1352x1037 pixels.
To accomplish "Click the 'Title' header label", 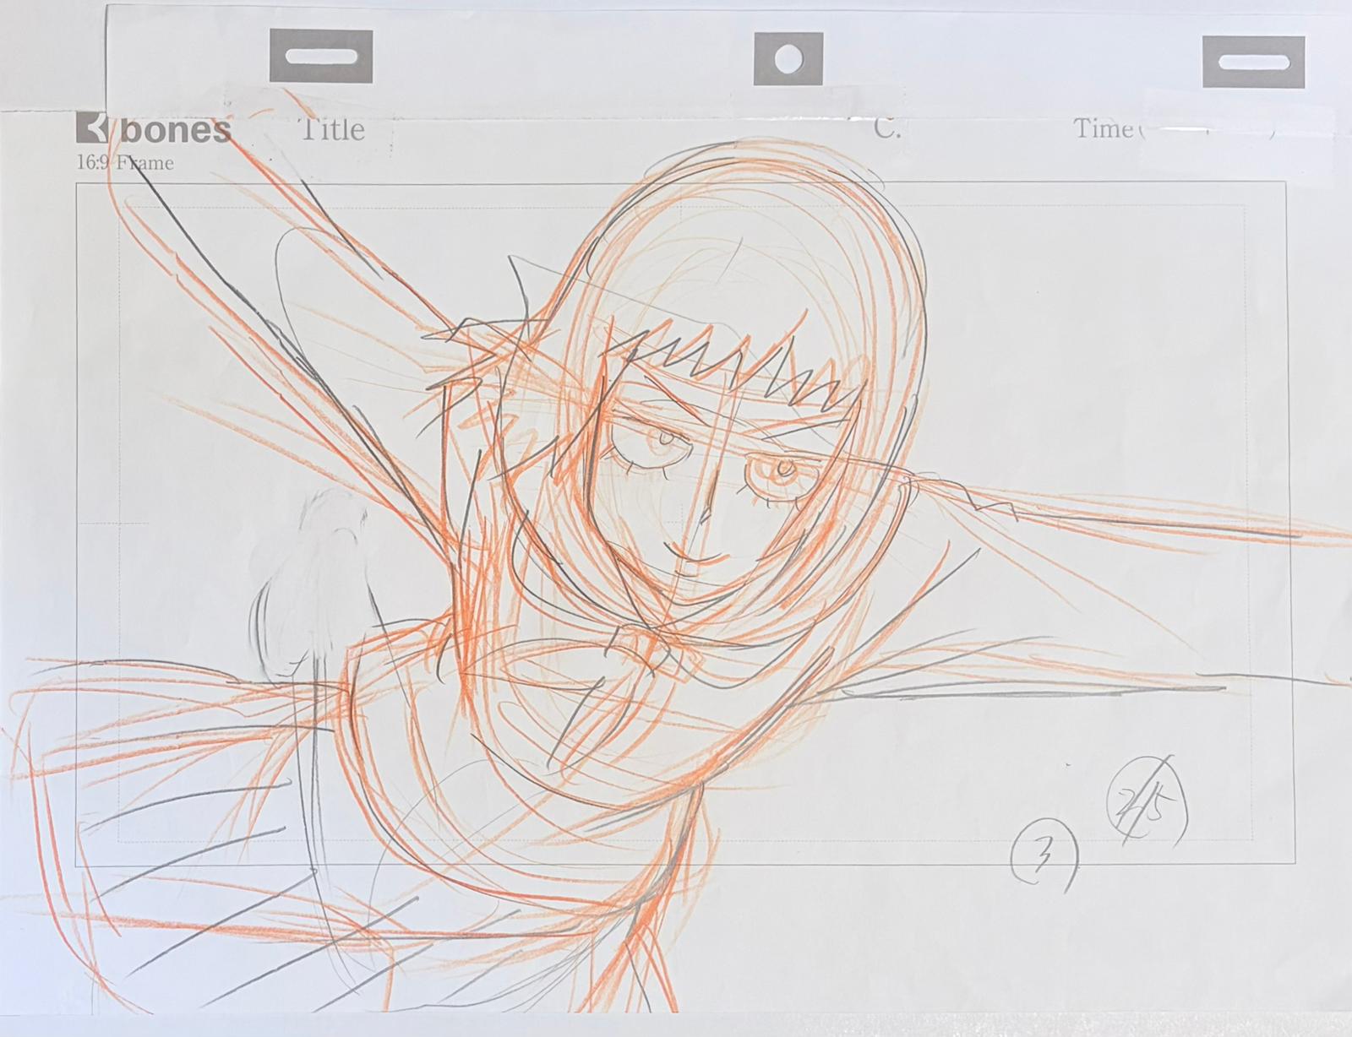I will [x=333, y=129].
